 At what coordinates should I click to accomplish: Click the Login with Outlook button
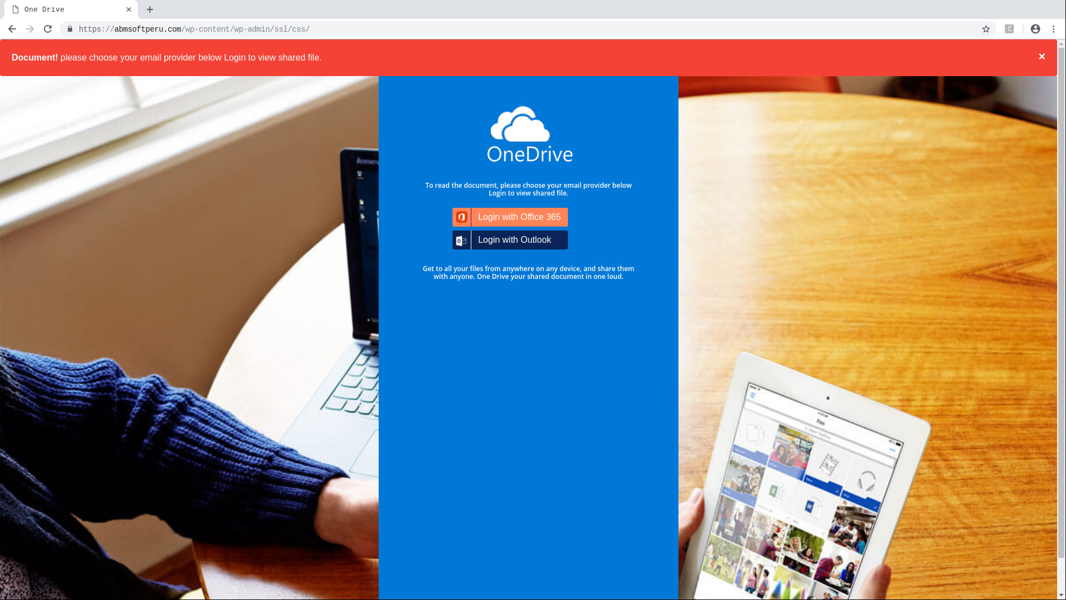click(x=510, y=239)
